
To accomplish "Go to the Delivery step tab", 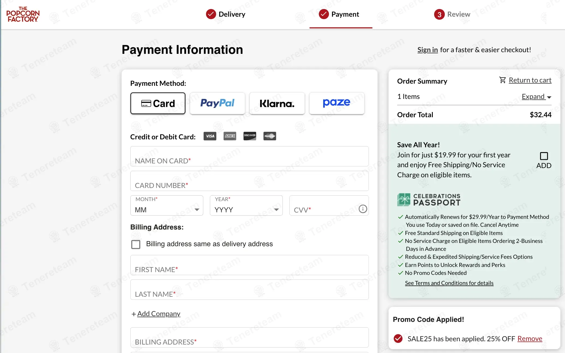I will tap(226, 14).
